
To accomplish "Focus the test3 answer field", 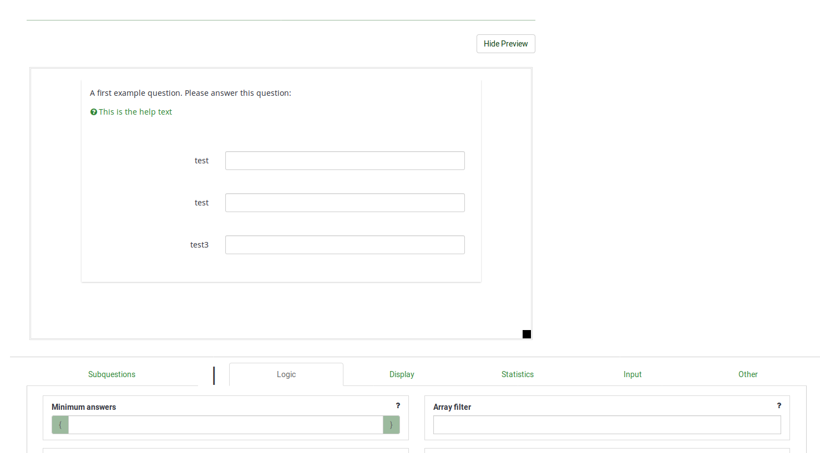I will point(345,245).
